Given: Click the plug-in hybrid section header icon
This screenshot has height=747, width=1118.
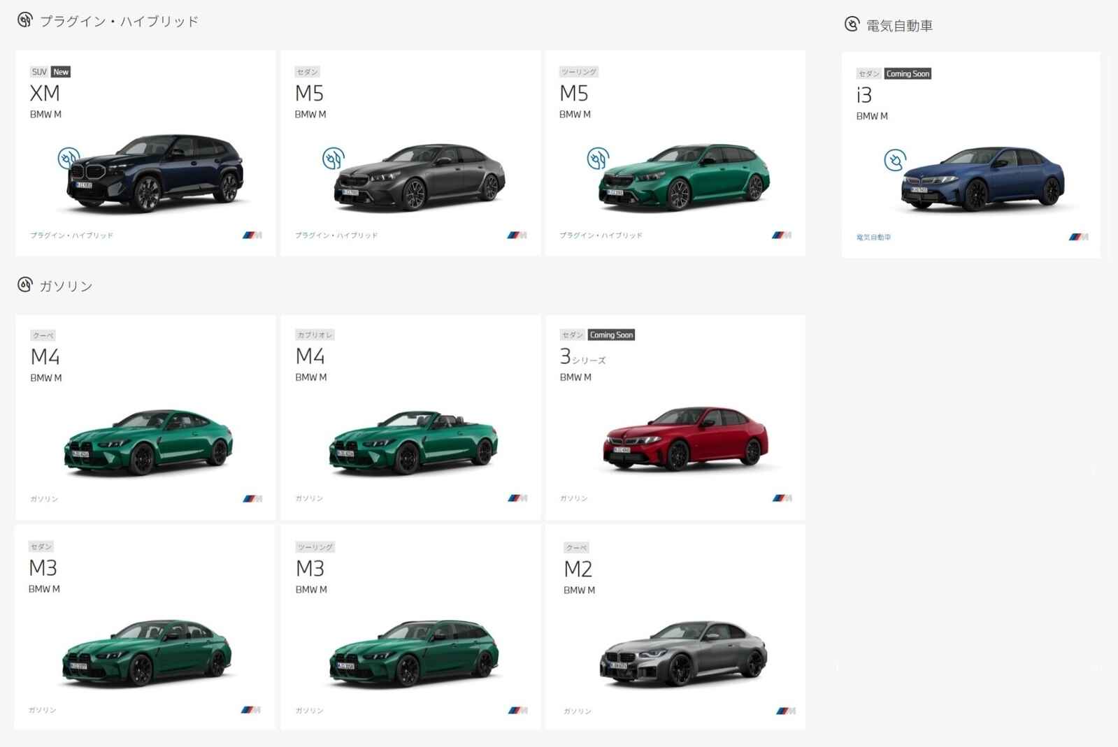Looking at the screenshot, I should [x=25, y=20].
